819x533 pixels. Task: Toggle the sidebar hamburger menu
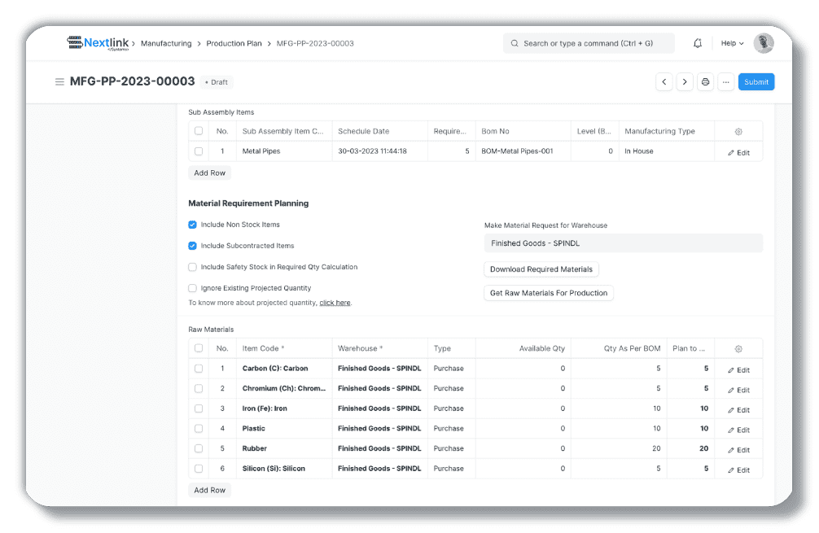pyautogui.click(x=59, y=81)
